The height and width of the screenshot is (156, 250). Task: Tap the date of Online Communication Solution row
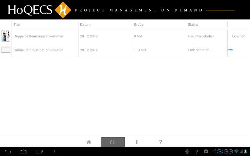89,50
